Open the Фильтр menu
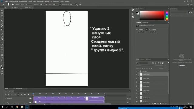194x109 pixels. pyautogui.click(x=47, y=1)
